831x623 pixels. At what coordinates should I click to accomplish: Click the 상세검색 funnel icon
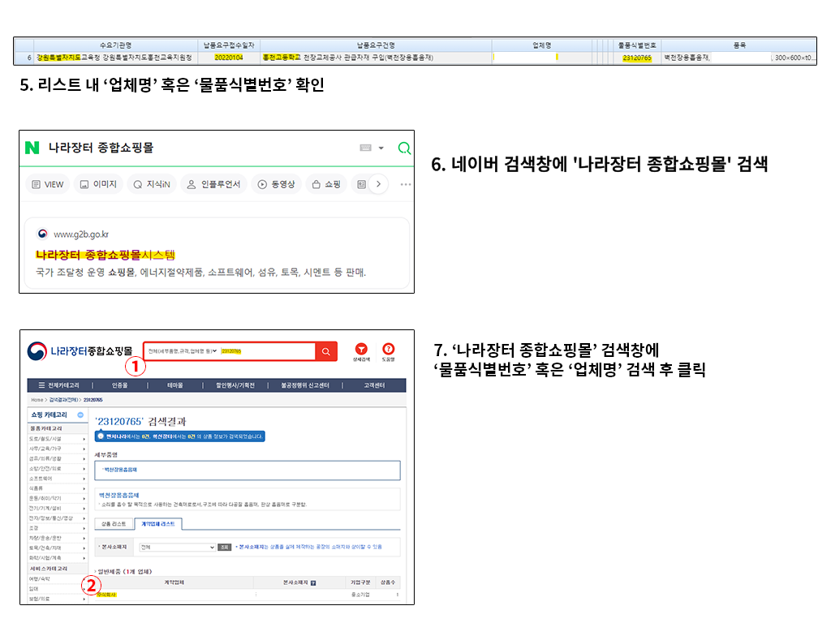[x=361, y=350]
